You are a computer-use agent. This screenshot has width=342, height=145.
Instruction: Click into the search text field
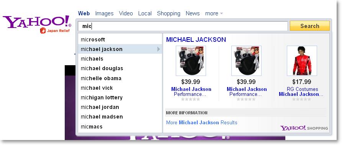[x=183, y=26]
